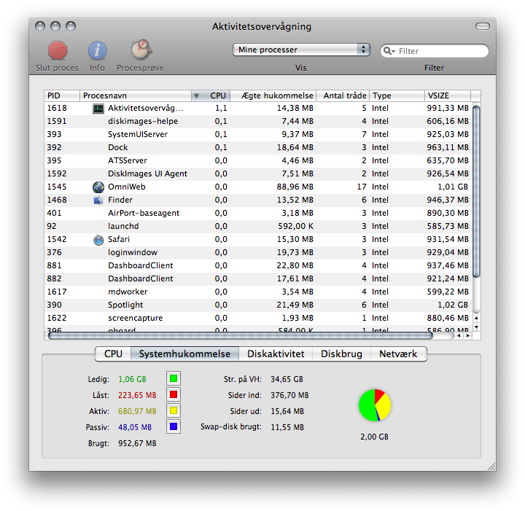The height and width of the screenshot is (511, 525).
Task: Click the 11,55 MB Swap-disk value
Action: pos(287,428)
